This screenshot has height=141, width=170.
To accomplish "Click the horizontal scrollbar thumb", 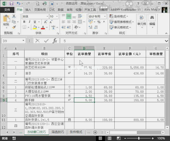I will click(x=123, y=133).
